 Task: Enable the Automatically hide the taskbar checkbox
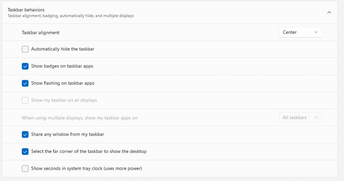[25, 49]
